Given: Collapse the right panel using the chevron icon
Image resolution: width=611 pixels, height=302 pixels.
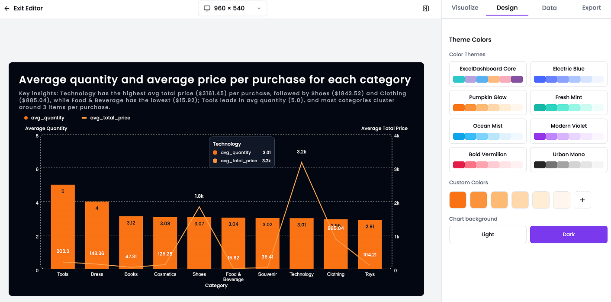Looking at the screenshot, I should tap(425, 8).
